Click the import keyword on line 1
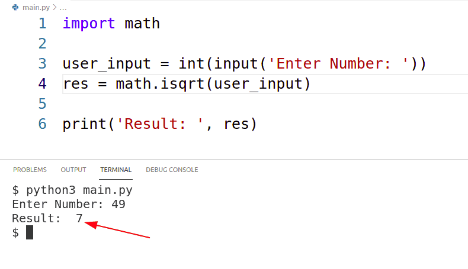This screenshot has height=269, width=468. 89,24
